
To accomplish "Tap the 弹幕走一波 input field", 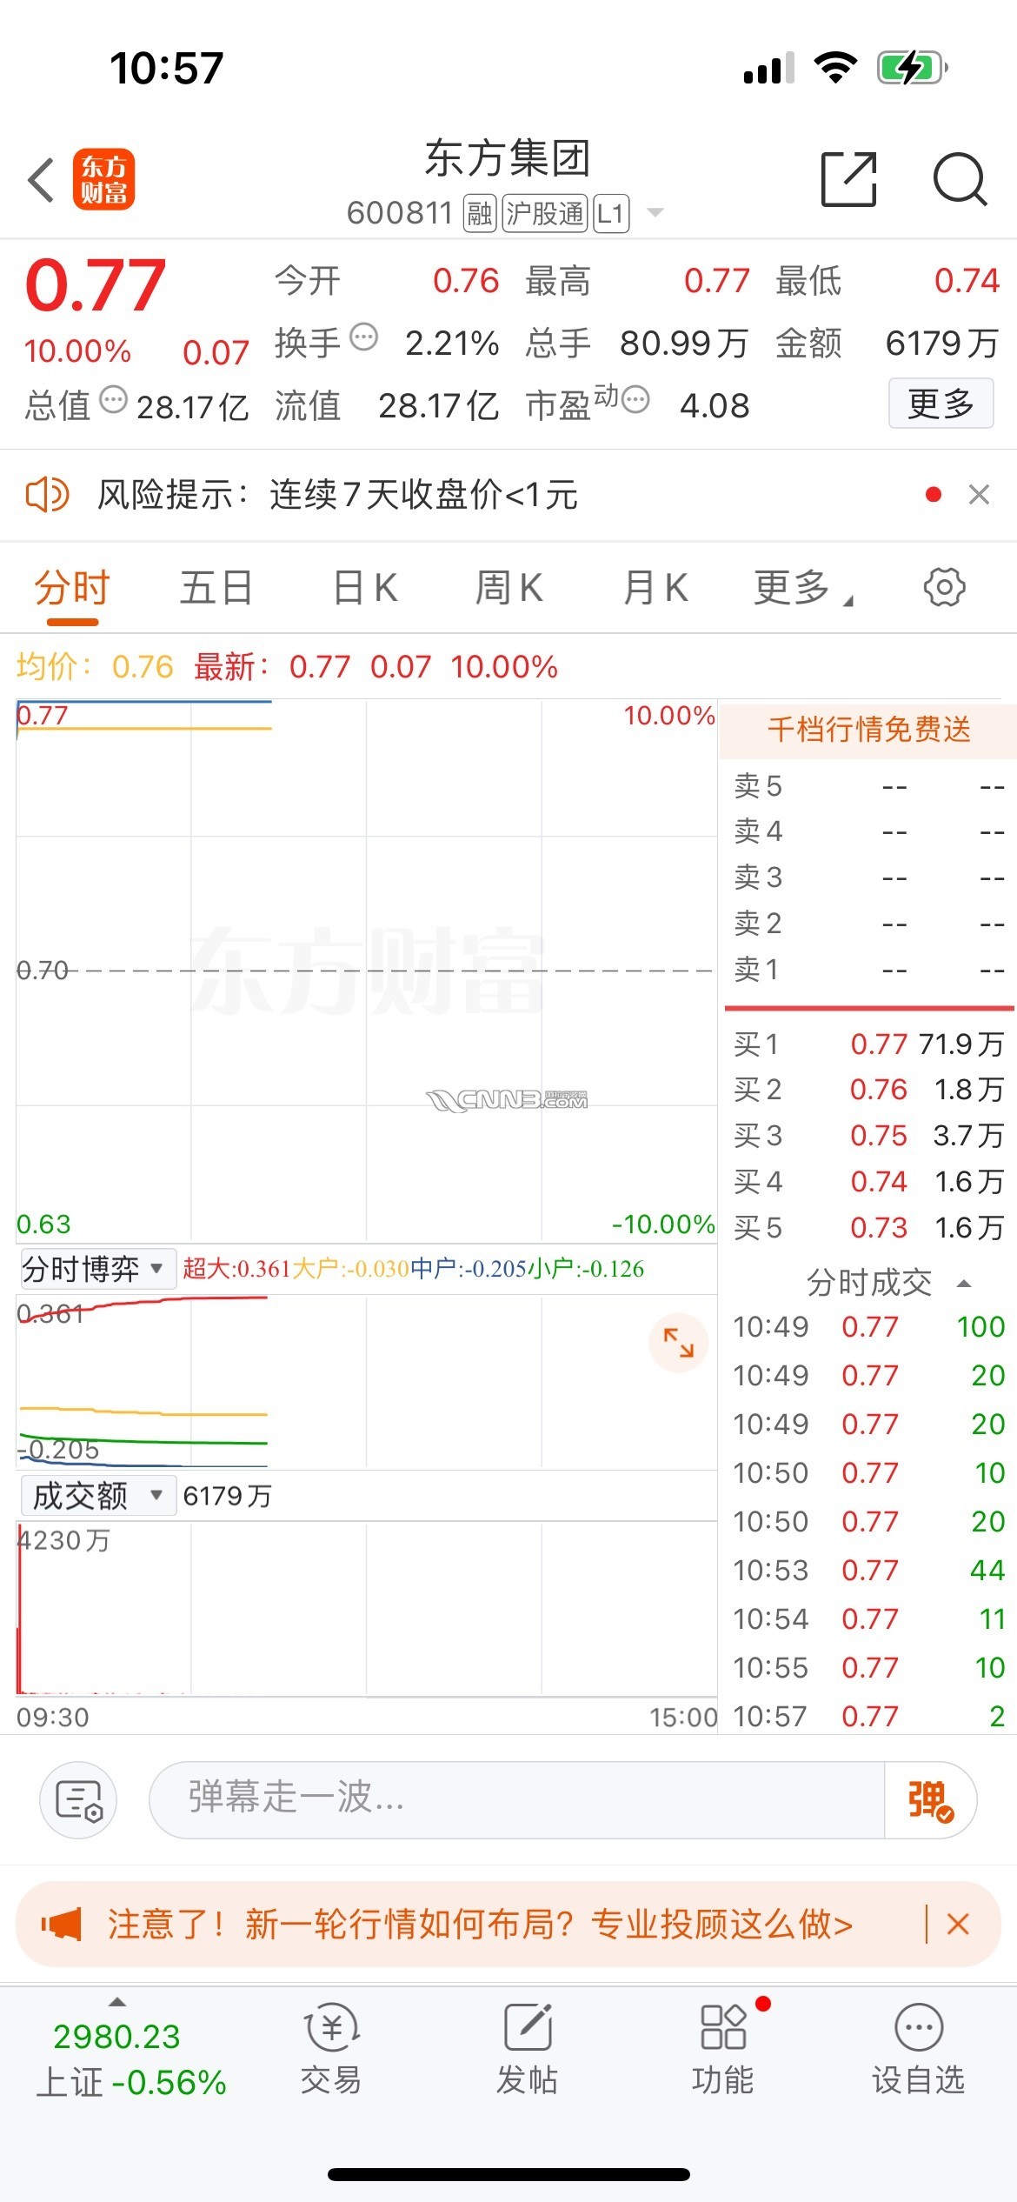I will (517, 1800).
